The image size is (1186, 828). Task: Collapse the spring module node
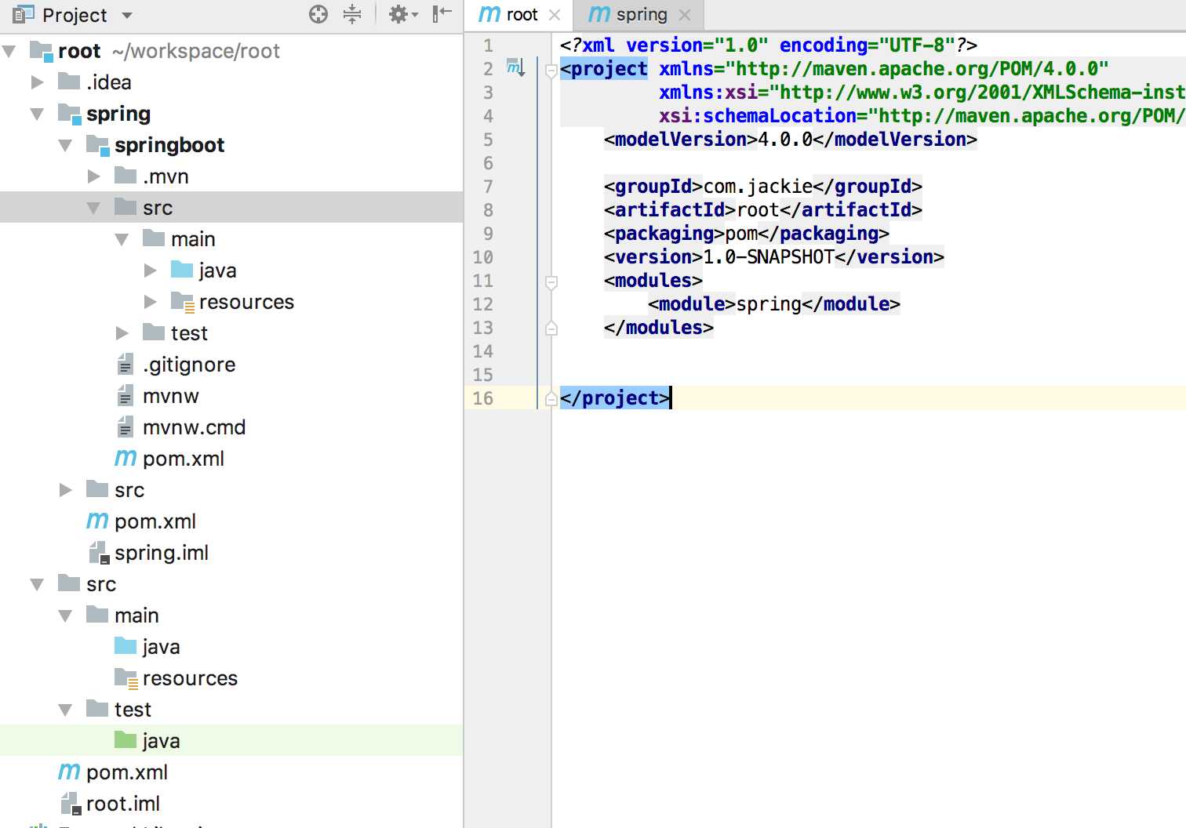pyautogui.click(x=37, y=114)
